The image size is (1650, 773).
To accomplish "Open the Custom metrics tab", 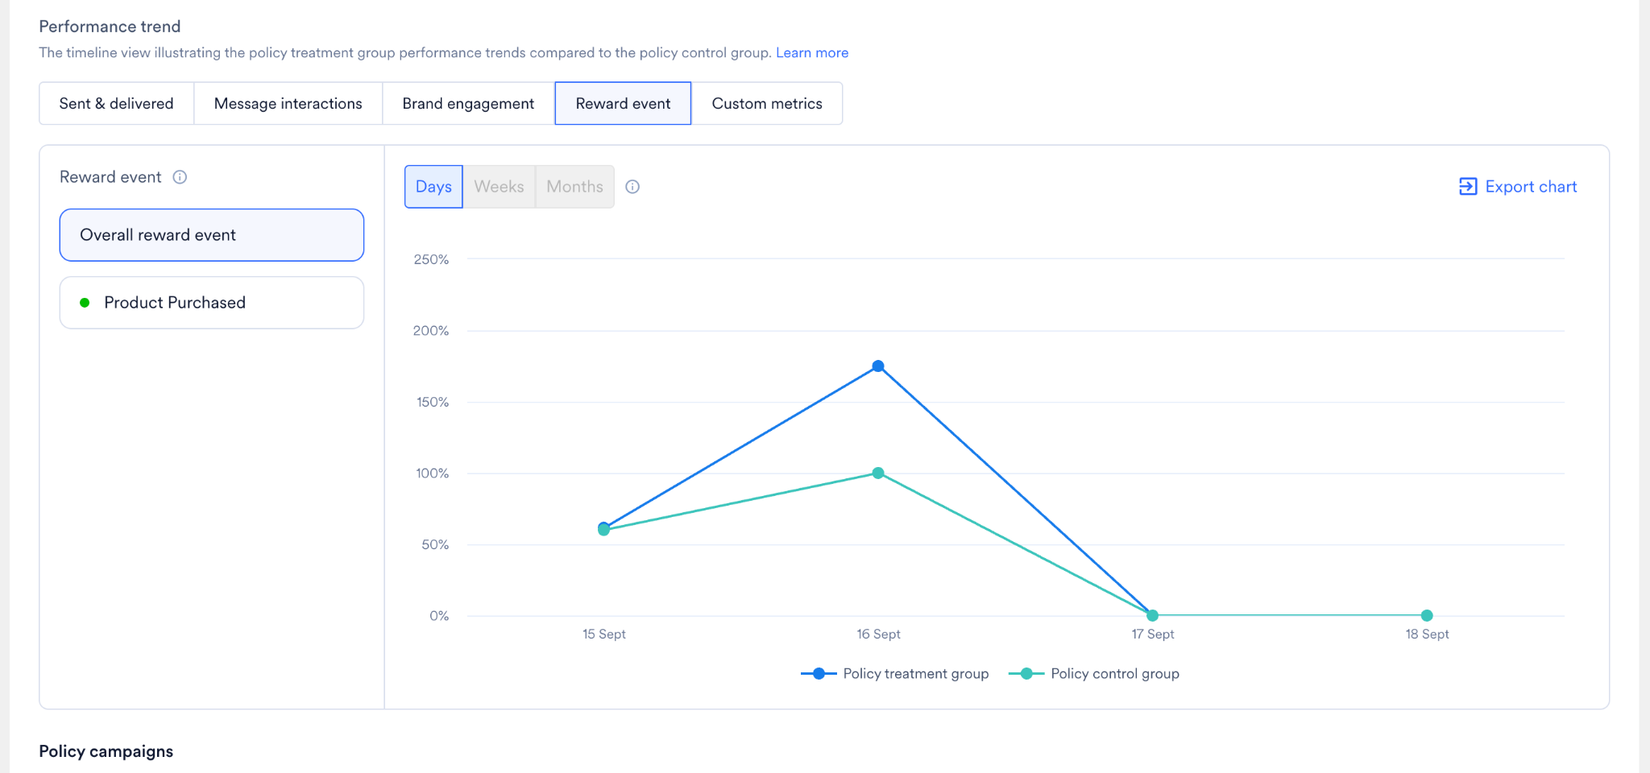I will 767,103.
